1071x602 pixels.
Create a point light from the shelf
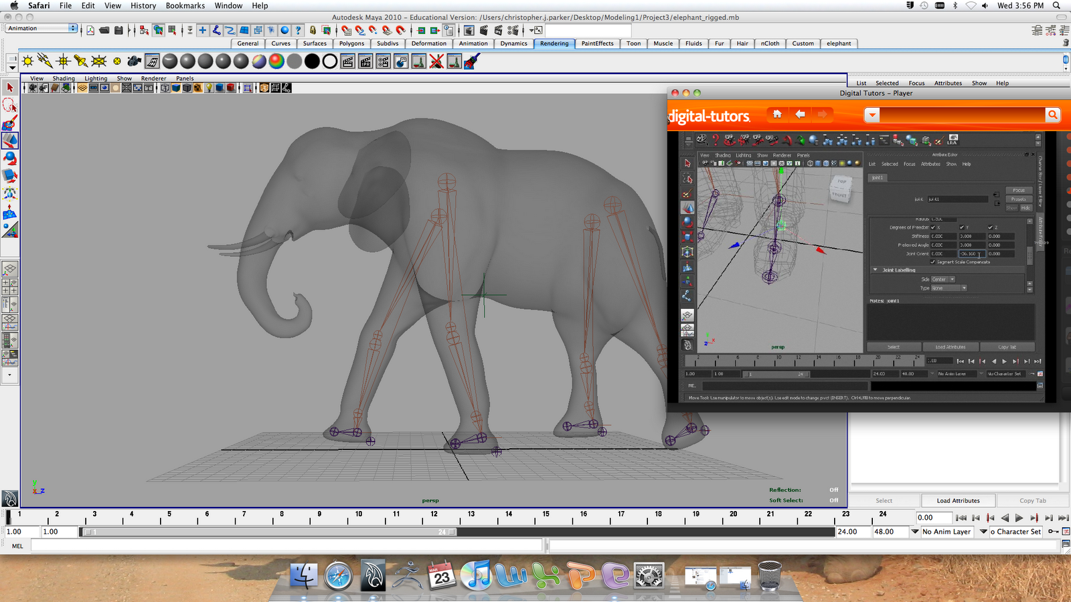(x=64, y=62)
